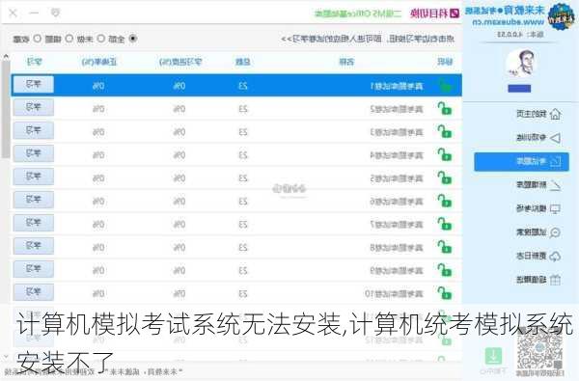Select the row named 真考题库试卷5
The height and width of the screenshot is (381, 579).
[x=236, y=177]
